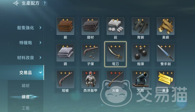195x112 pixels.
Task: Expand the 船隻強化 category arrow
Action: 40,28
